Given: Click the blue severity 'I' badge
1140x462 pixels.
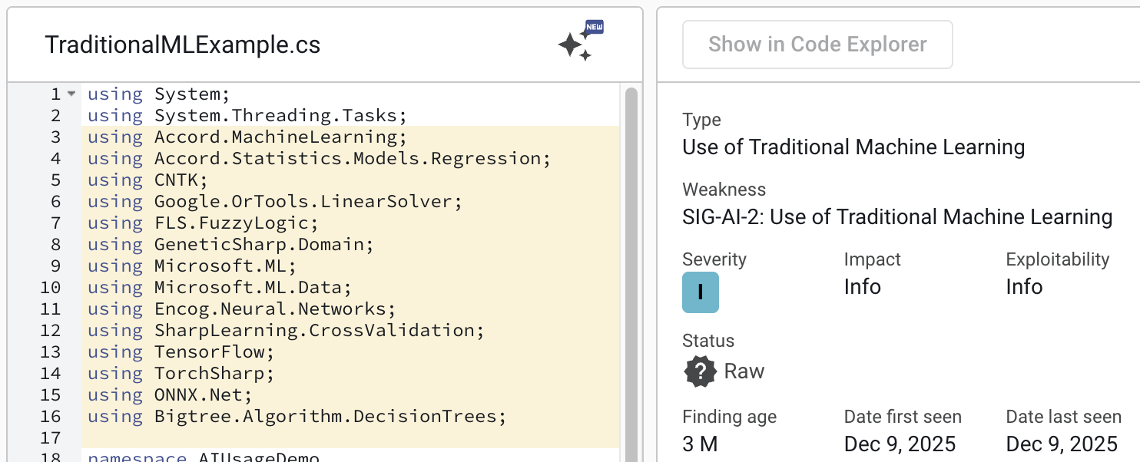Looking at the screenshot, I should pos(700,292).
